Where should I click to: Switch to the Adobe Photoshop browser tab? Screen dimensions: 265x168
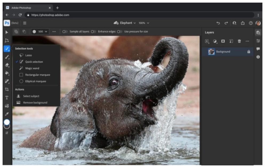click(28, 8)
